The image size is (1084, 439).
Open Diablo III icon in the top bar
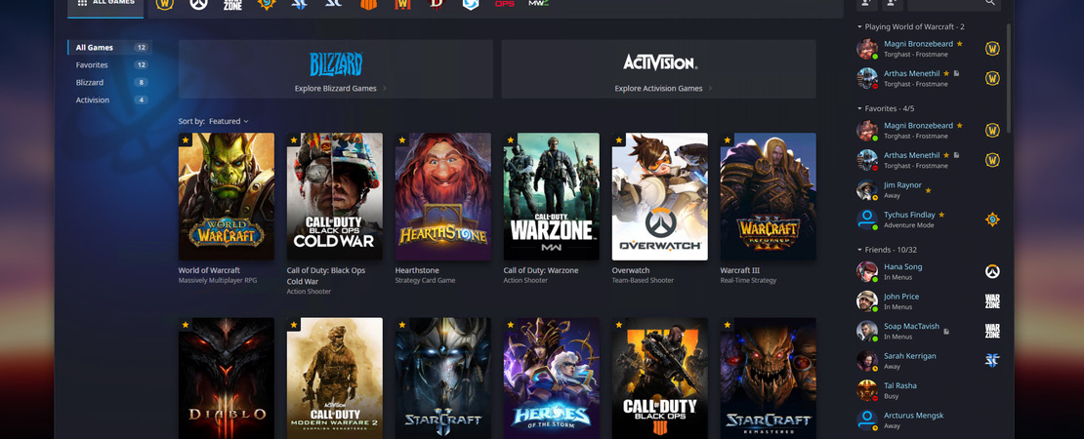(437, 4)
